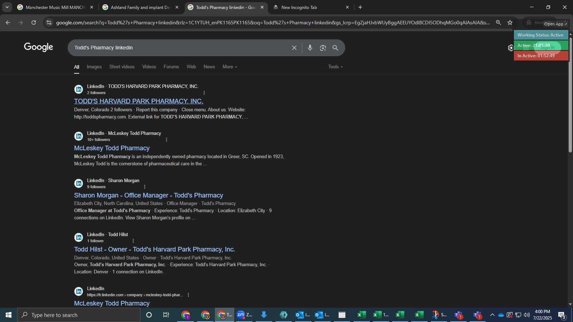Show hidden system tray icons
Image resolution: width=573 pixels, height=322 pixels.
coord(492,315)
